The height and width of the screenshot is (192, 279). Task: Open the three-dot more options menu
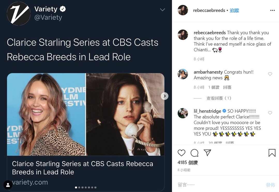[x=272, y=10]
